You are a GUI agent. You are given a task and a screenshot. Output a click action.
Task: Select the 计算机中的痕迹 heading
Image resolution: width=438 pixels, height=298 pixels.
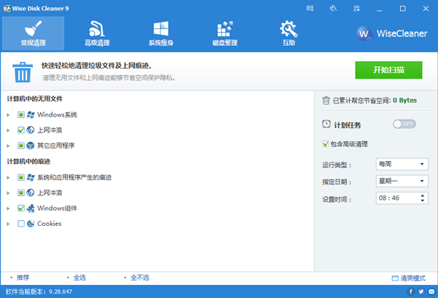click(x=28, y=162)
